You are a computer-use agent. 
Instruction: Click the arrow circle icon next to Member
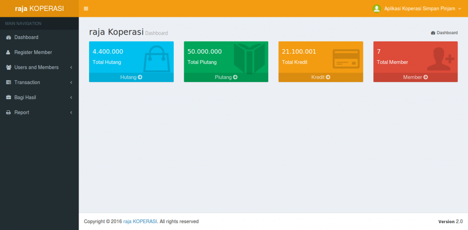[425, 77]
